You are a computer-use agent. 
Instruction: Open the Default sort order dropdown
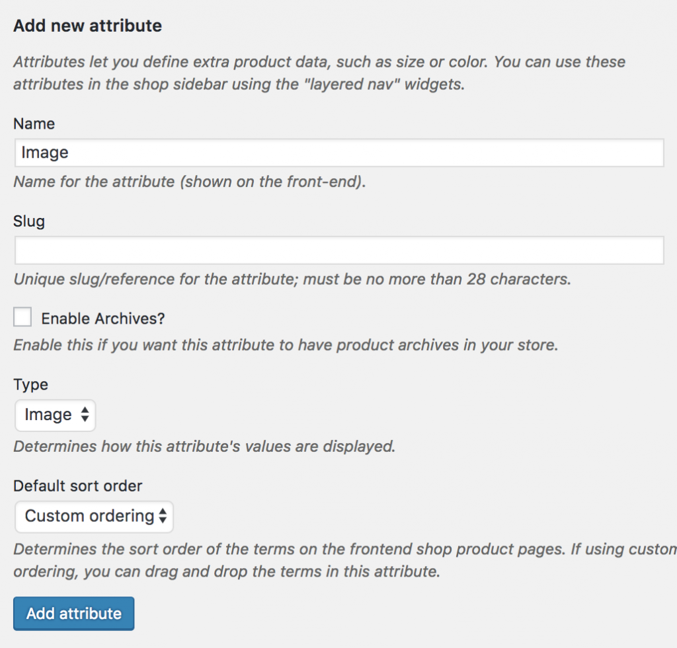point(94,517)
